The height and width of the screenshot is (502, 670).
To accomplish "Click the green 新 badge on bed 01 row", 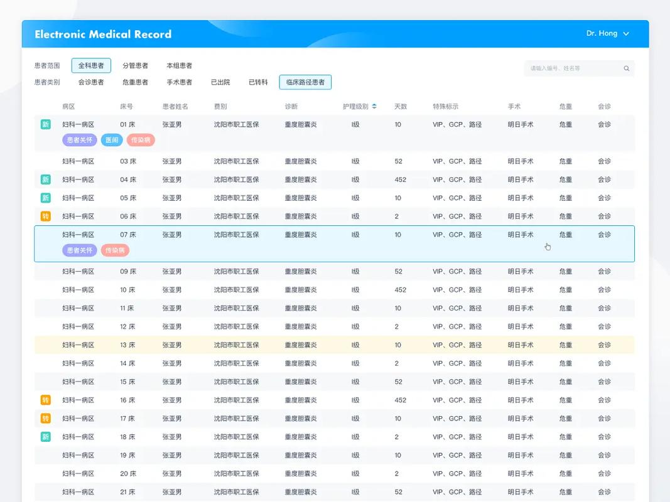I will (45, 124).
